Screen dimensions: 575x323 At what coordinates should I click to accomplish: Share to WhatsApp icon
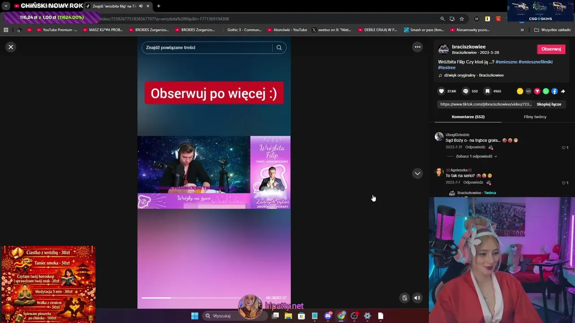point(546,91)
